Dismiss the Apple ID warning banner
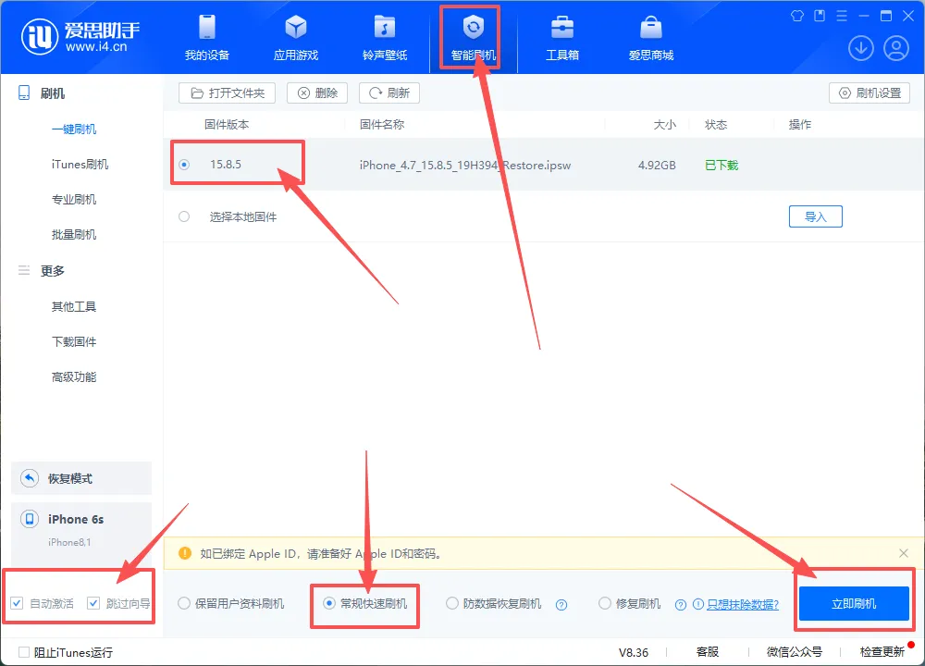Image resolution: width=925 pixels, height=666 pixels. pyautogui.click(x=903, y=553)
